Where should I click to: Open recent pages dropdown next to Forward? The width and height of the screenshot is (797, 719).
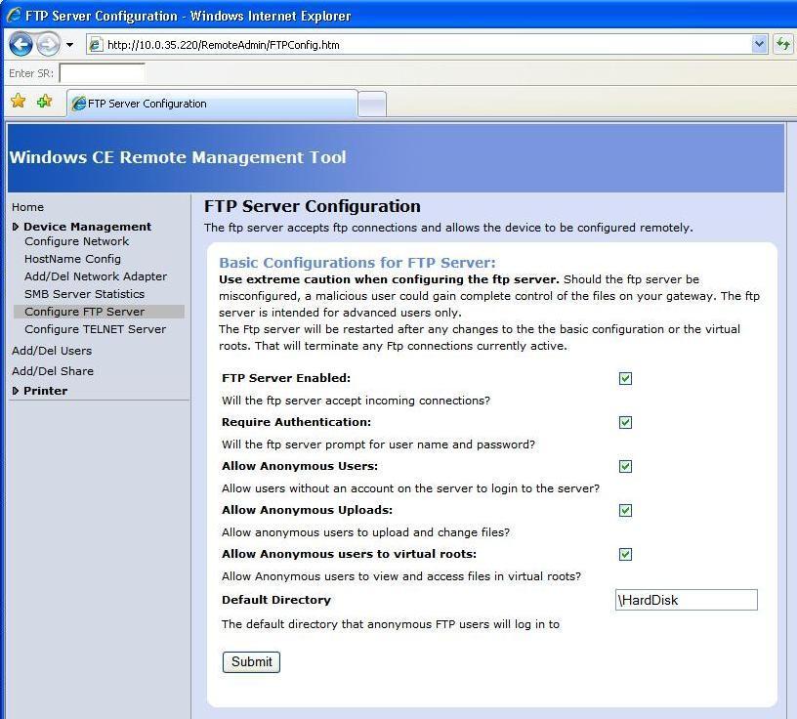(x=69, y=45)
